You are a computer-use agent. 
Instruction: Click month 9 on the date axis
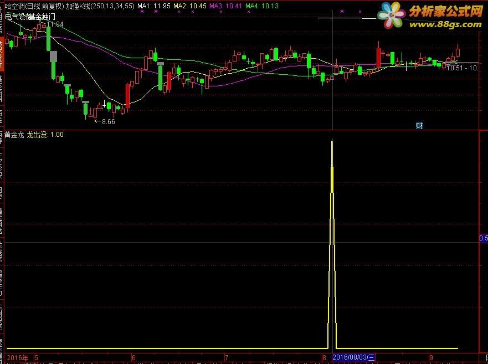pyautogui.click(x=431, y=358)
